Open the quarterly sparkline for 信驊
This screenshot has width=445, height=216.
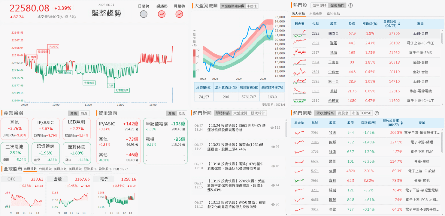tap(299, 171)
